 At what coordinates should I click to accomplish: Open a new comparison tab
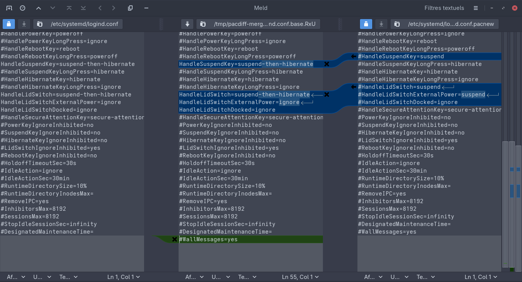tap(9, 8)
